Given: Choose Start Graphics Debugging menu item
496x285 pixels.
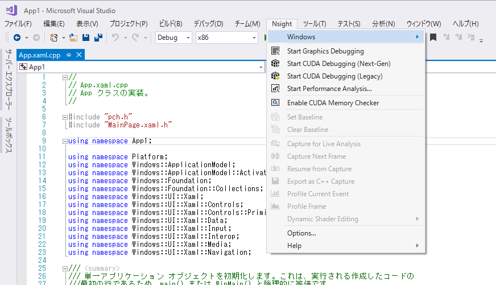Looking at the screenshot, I should click(346, 51).
